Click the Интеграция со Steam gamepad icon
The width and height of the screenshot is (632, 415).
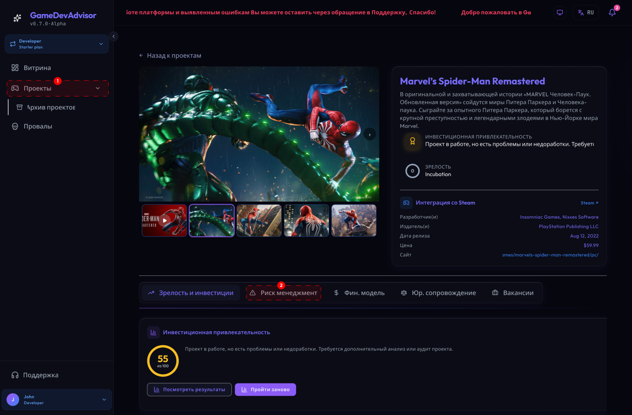(x=406, y=203)
